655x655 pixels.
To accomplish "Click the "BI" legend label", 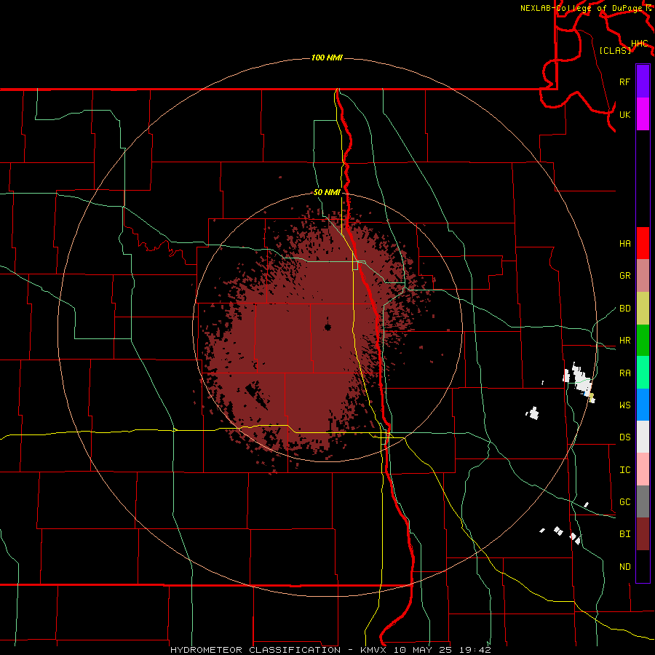I will coord(624,534).
